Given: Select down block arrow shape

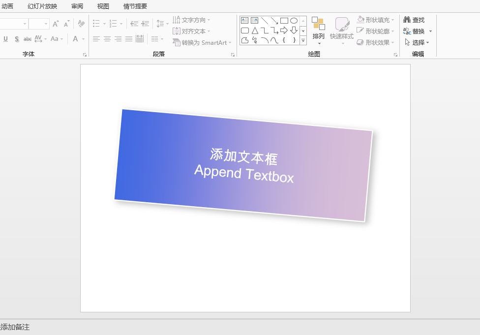Looking at the screenshot, I should click(294, 30).
